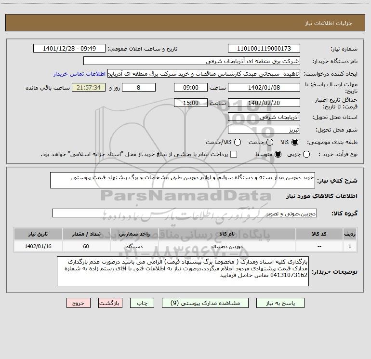Open اطلاعات تماس خریدار link
Screen dimensions: 371x359
79,74
